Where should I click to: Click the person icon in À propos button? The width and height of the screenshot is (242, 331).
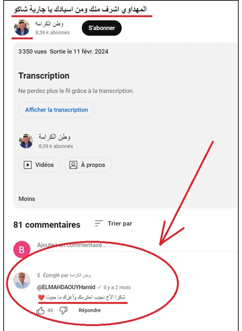pyautogui.click(x=73, y=165)
